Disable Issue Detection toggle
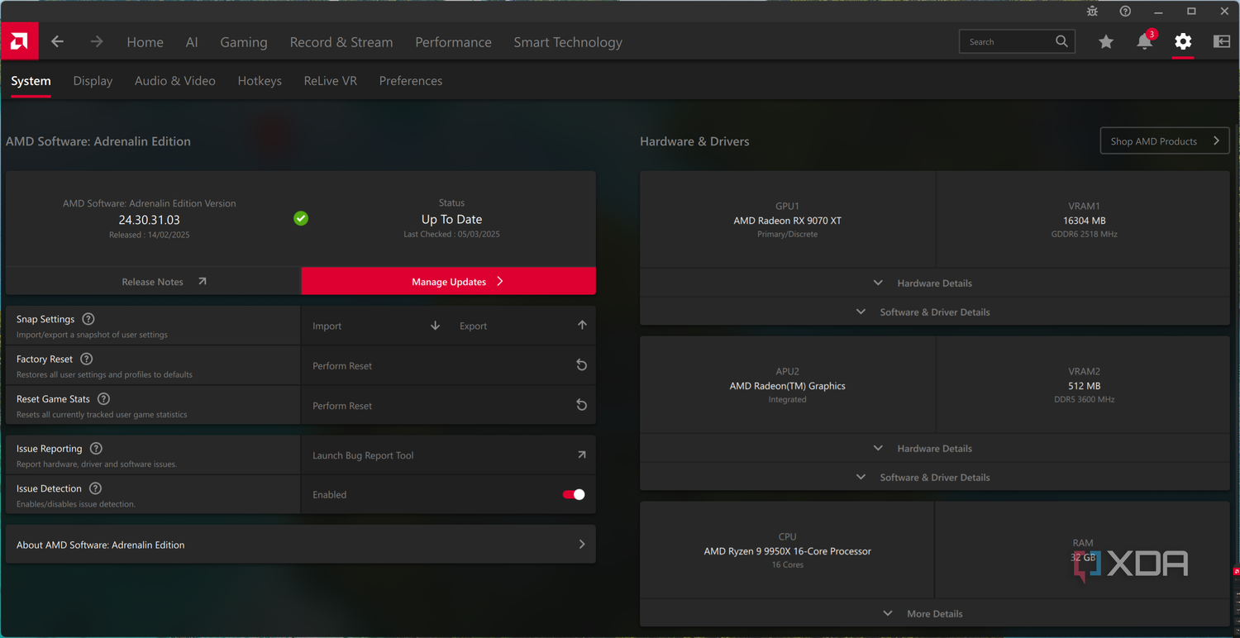Viewport: 1240px width, 638px height. click(x=574, y=494)
